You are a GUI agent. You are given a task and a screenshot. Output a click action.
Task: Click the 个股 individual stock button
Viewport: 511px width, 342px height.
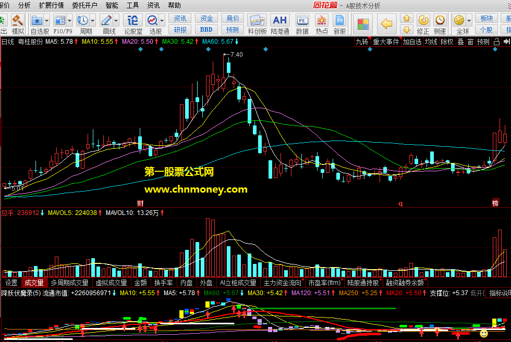coord(486,30)
